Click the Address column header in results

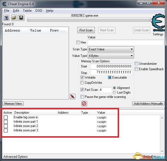(x=16, y=30)
